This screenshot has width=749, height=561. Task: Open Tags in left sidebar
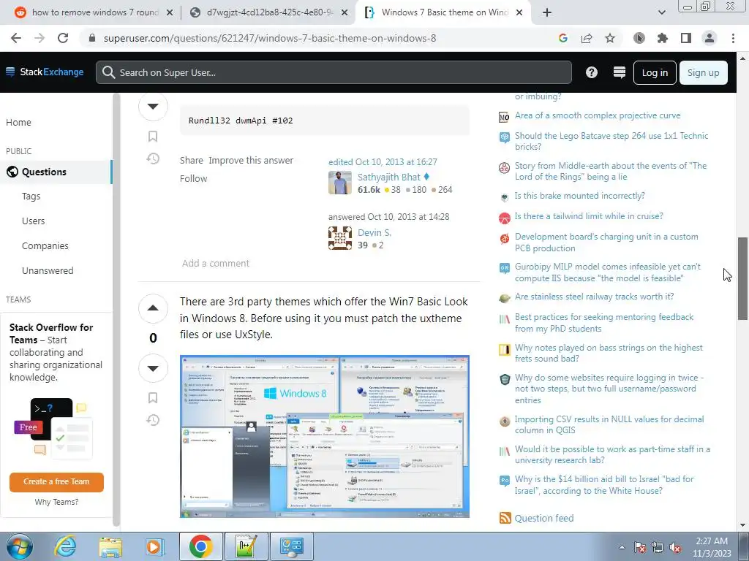[31, 196]
